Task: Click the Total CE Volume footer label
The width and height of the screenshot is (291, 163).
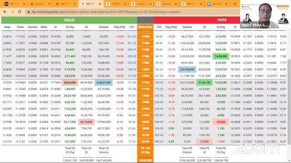Action: pos(104,150)
